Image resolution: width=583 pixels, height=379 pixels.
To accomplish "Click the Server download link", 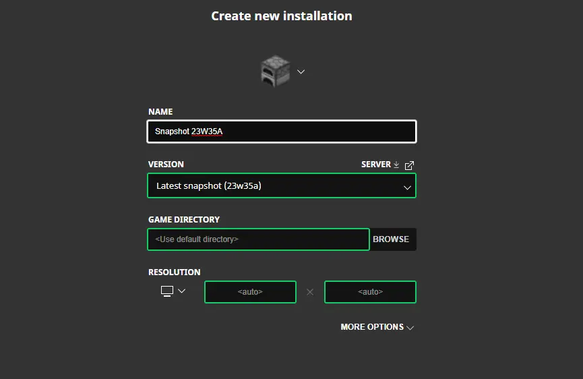I will point(380,165).
